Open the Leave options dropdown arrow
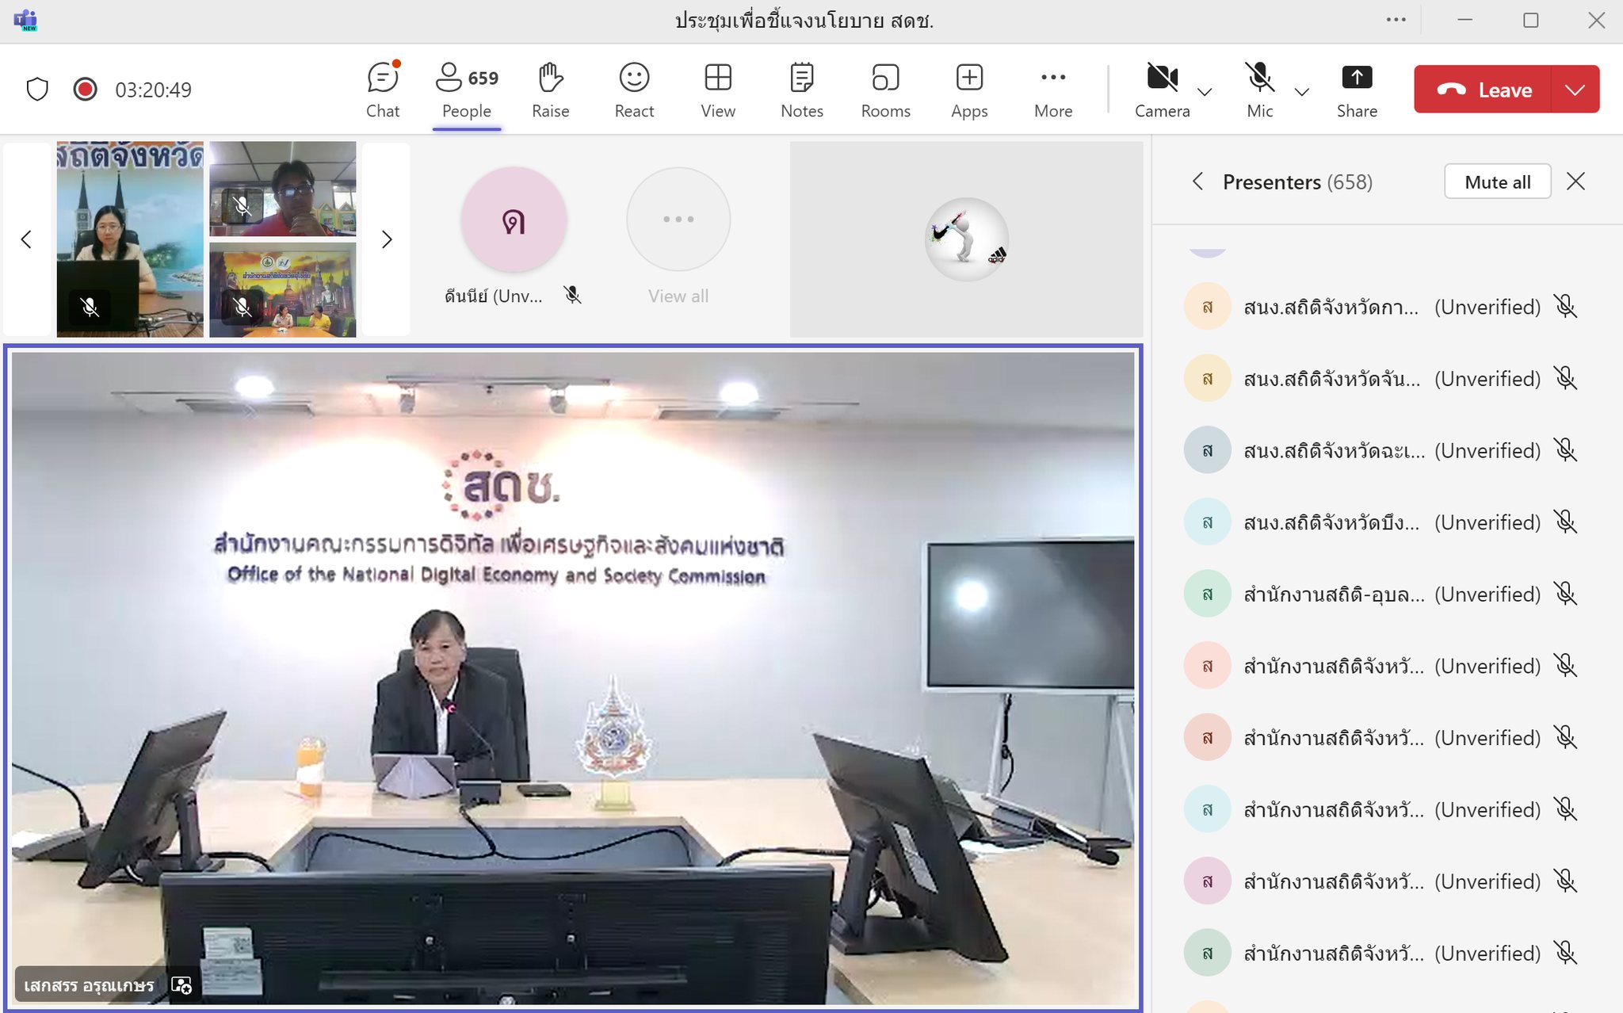The width and height of the screenshot is (1623, 1013). (x=1575, y=90)
